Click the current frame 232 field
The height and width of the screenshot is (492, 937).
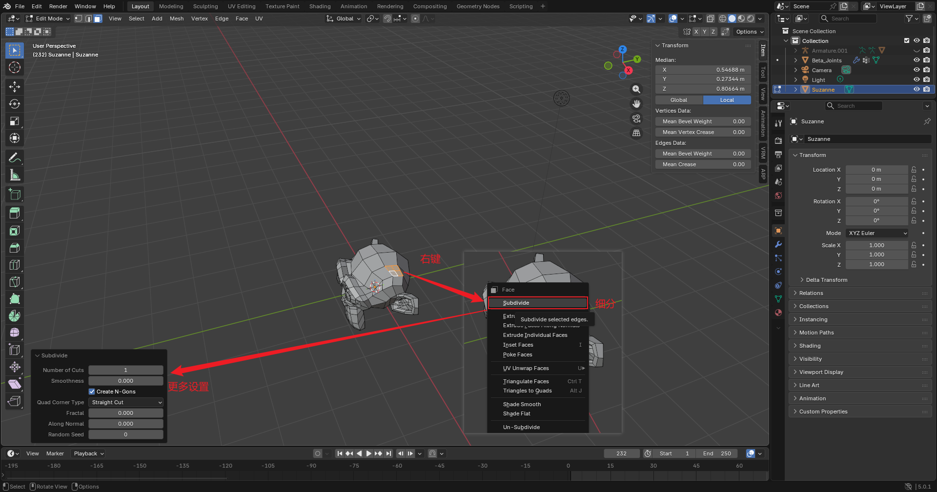[621, 453]
